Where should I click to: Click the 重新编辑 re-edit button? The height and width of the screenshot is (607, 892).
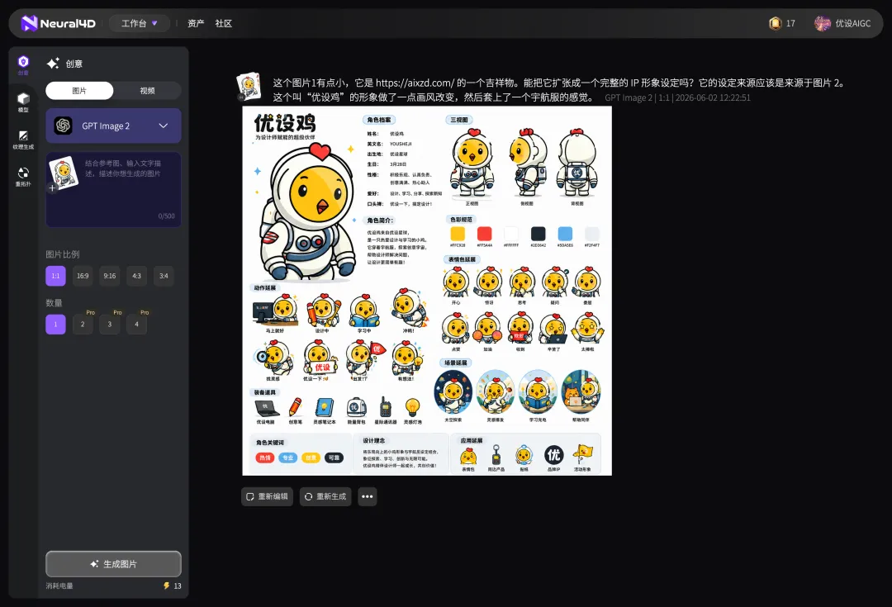tap(268, 496)
